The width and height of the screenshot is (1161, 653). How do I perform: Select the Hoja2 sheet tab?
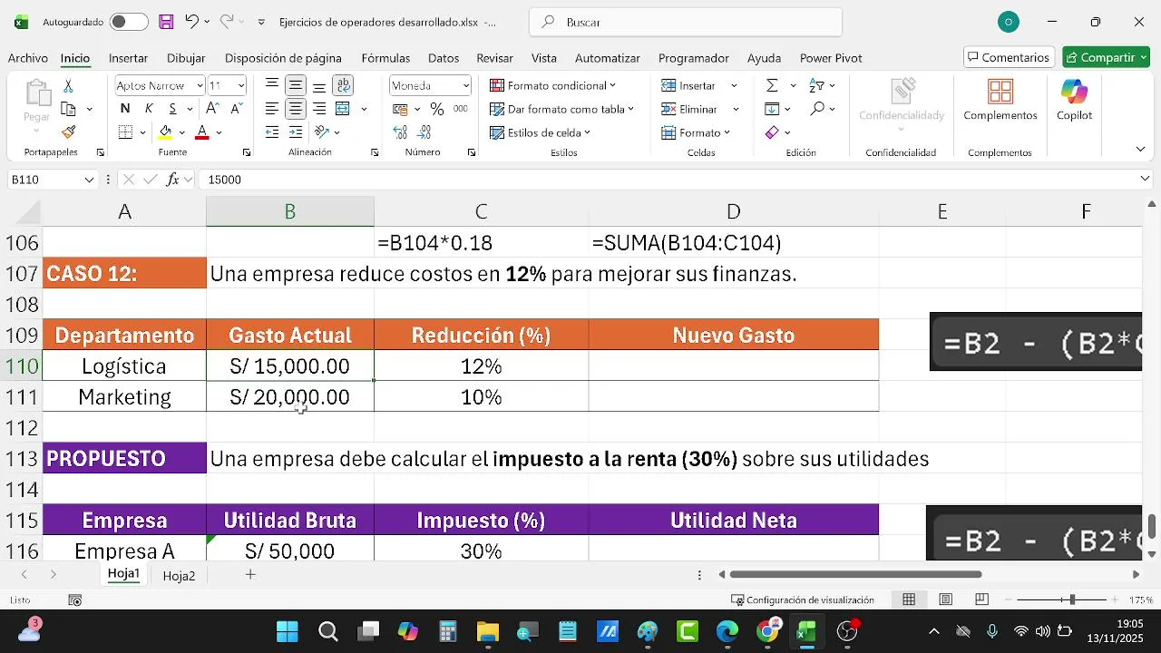(179, 575)
